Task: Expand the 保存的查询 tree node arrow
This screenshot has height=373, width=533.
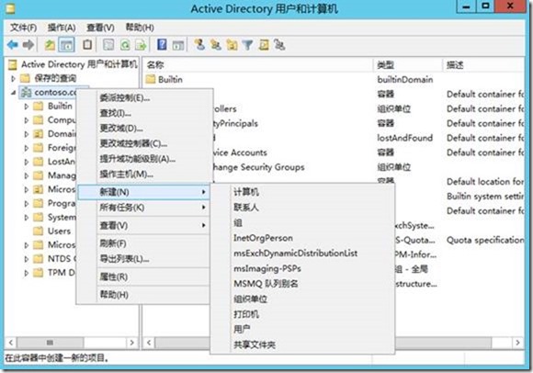Action: 13,78
